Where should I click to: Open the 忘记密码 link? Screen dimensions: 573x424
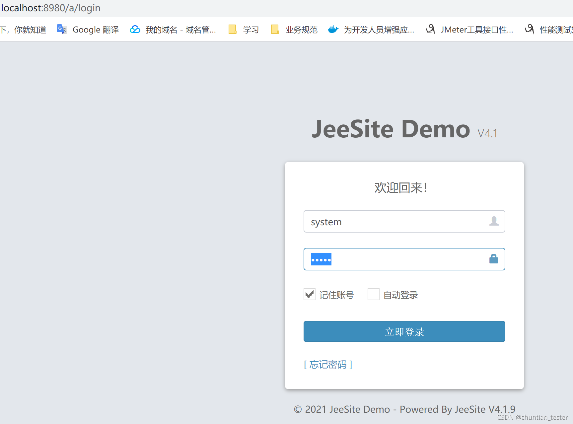pyautogui.click(x=328, y=365)
